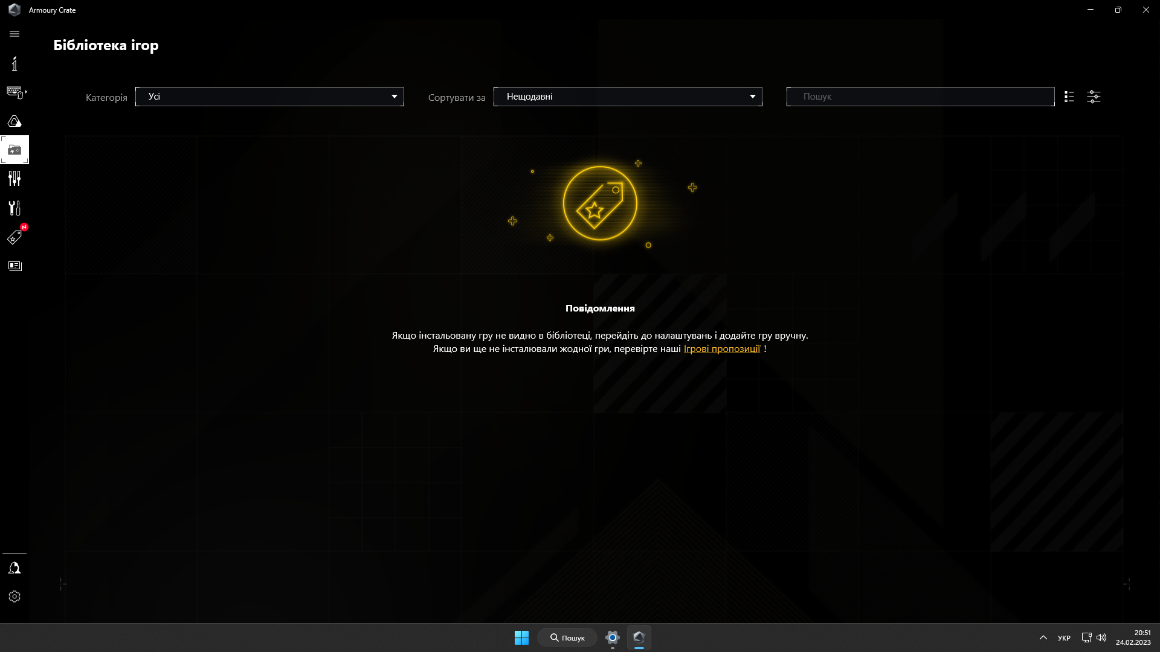Open Aura Sync sidebar icon

pos(14,121)
